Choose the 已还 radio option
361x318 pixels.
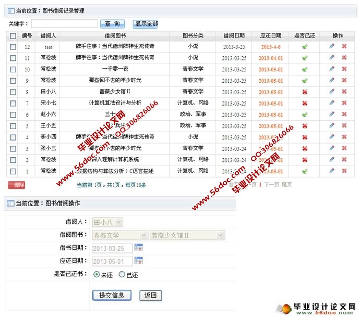[x=122, y=274]
